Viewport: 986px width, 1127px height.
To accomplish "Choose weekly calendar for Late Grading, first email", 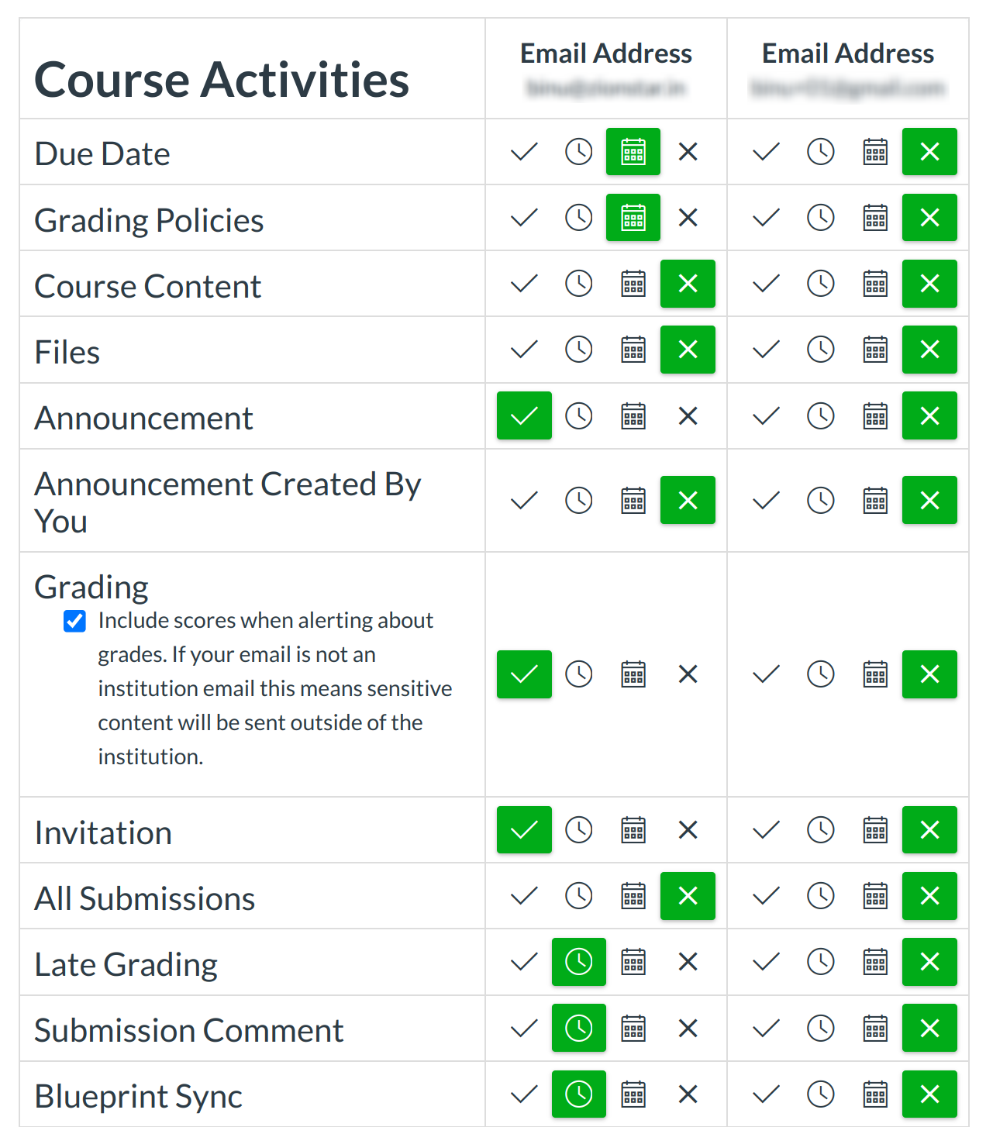I will [x=633, y=962].
